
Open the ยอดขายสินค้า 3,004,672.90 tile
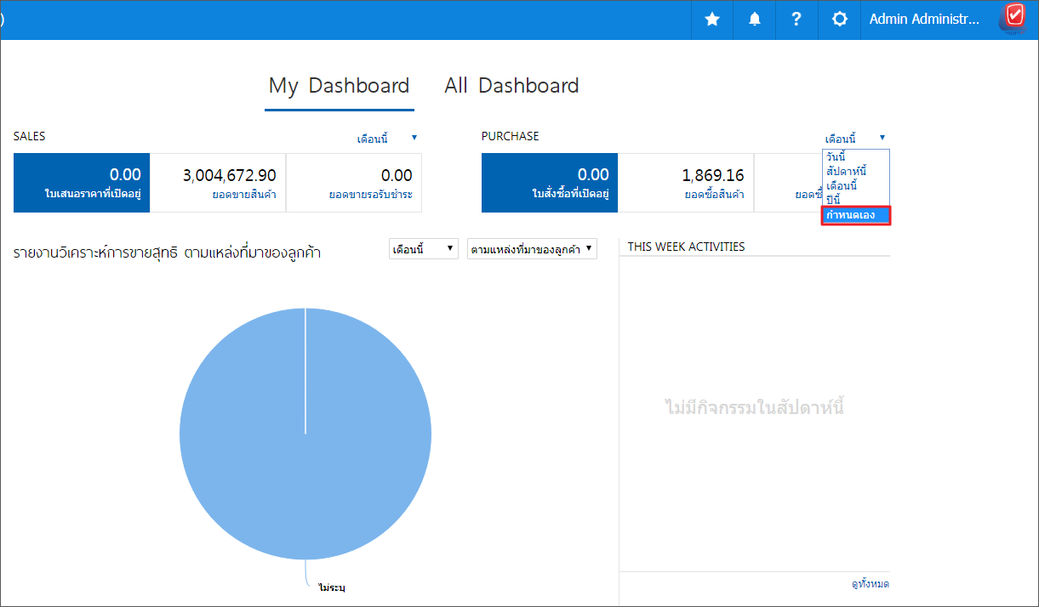[x=218, y=183]
